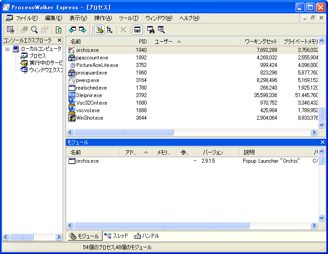
Task: Switch to the ハンドル tab
Action: pyautogui.click(x=146, y=236)
